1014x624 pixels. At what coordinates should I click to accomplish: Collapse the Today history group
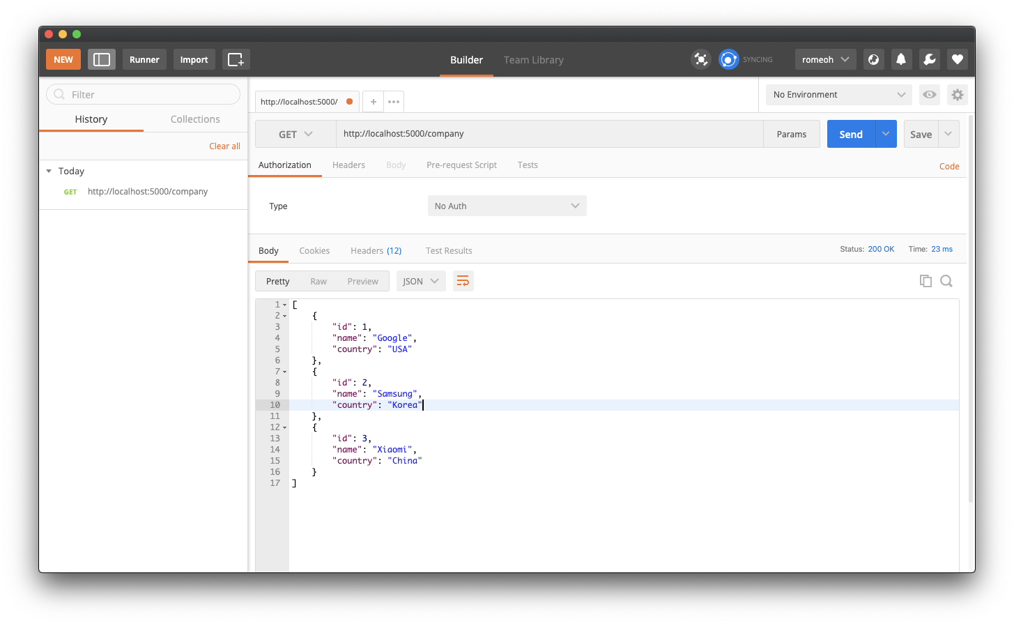pyautogui.click(x=49, y=171)
